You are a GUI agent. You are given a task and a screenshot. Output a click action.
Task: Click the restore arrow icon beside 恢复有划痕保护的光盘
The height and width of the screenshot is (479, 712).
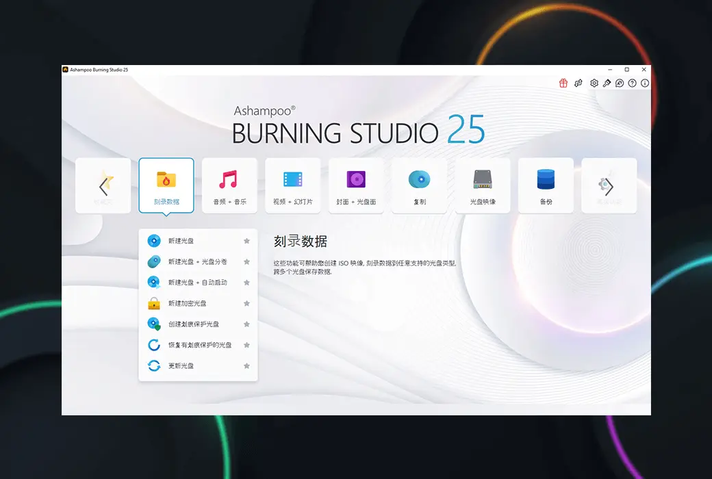click(154, 345)
